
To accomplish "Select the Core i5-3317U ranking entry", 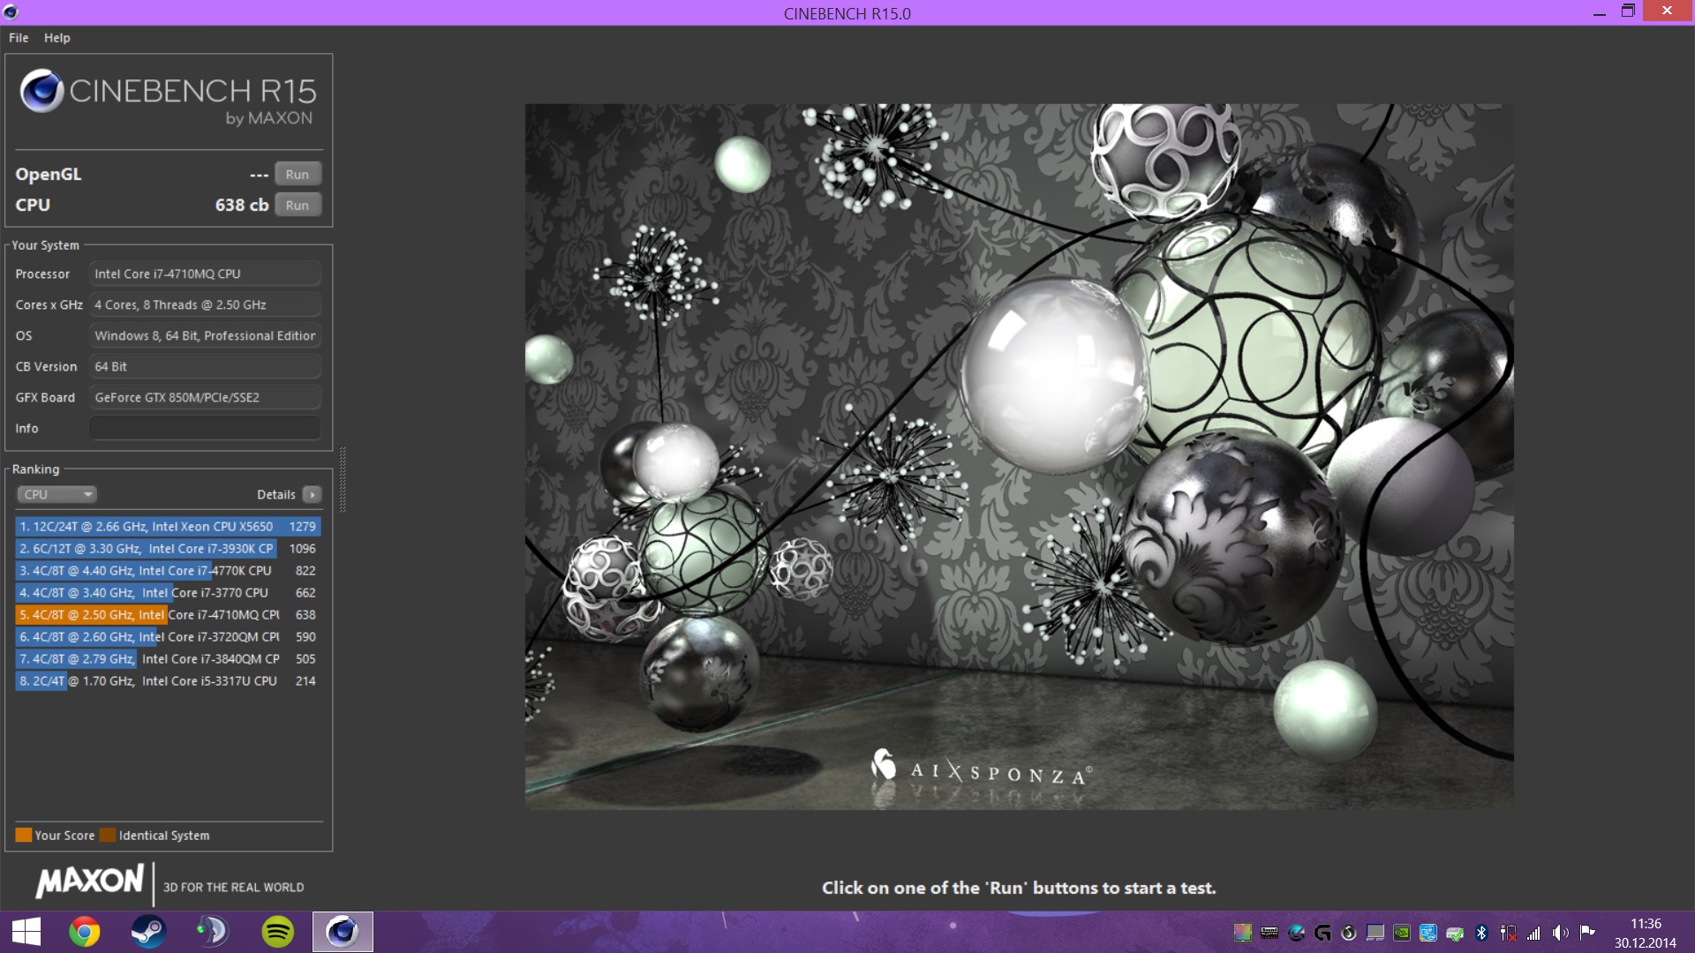I will (168, 680).
